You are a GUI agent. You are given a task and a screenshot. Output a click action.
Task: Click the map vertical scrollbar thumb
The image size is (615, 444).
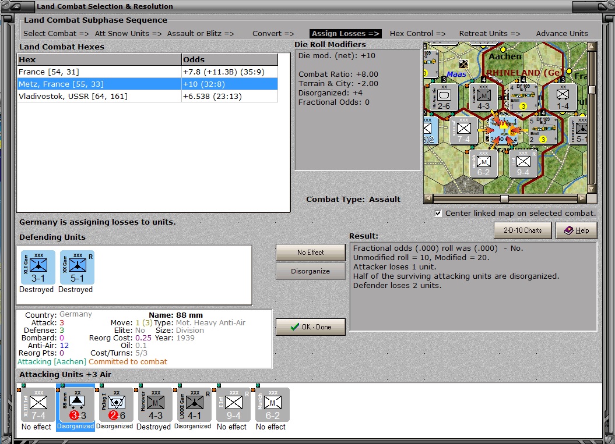coord(592,89)
